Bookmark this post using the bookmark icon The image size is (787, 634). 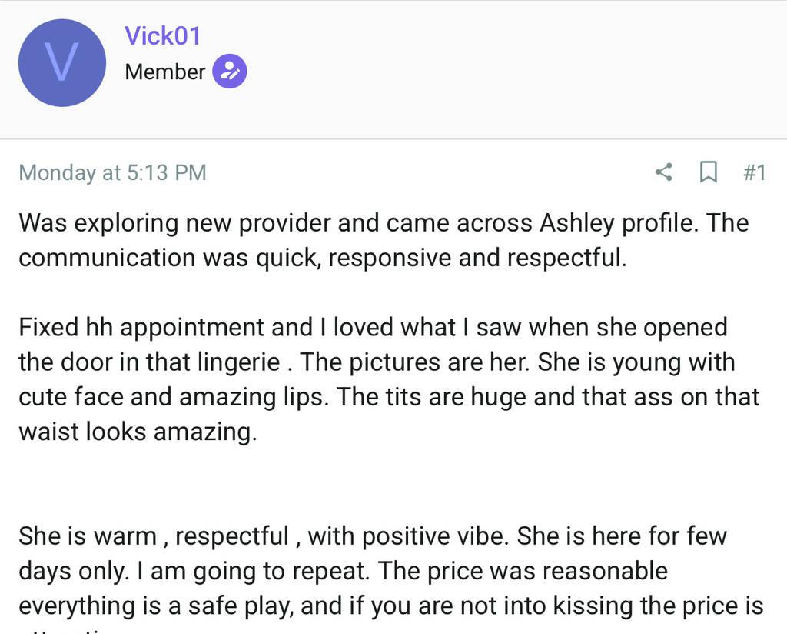point(708,172)
